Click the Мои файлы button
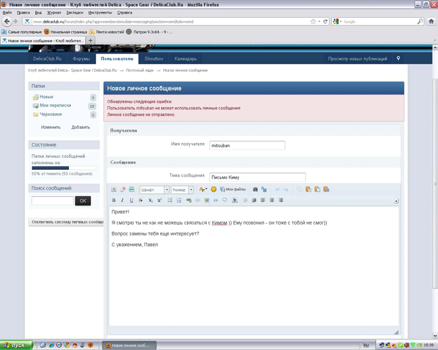Viewport: 438px width, 350px height. (233, 189)
